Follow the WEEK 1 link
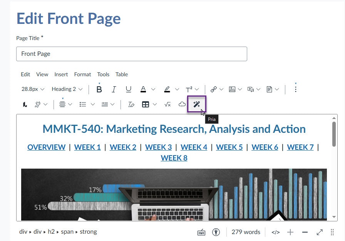 click(x=87, y=147)
